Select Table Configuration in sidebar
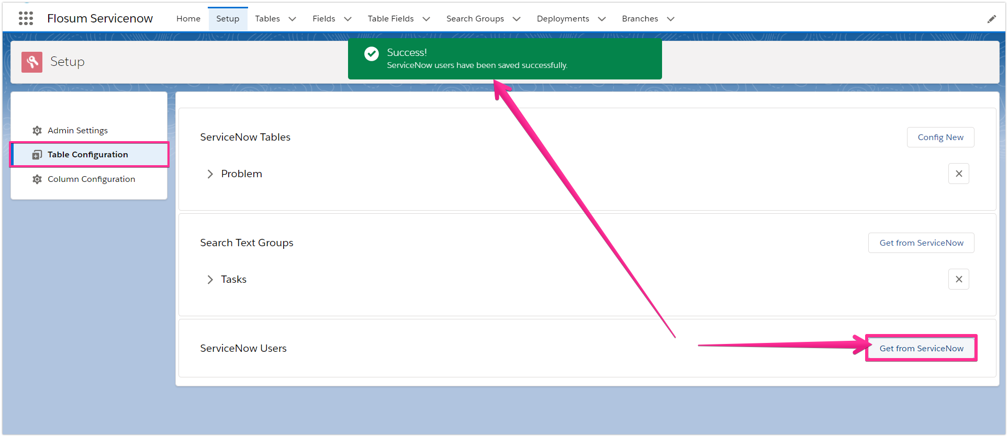Screen dimensions: 1008x437 pos(89,155)
